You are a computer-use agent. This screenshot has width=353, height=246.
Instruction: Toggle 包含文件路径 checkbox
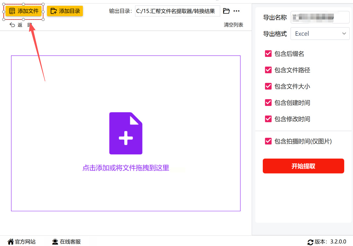(x=268, y=70)
